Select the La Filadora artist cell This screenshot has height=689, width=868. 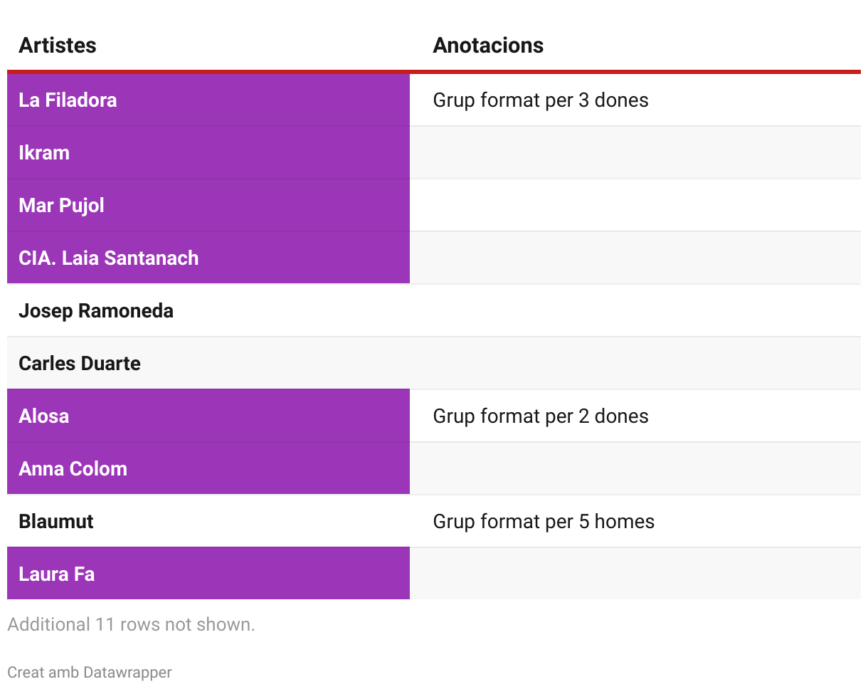(x=68, y=100)
